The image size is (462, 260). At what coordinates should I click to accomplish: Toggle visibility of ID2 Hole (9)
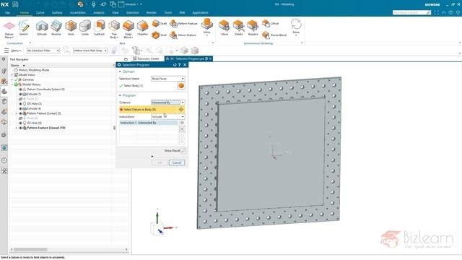click(21, 123)
